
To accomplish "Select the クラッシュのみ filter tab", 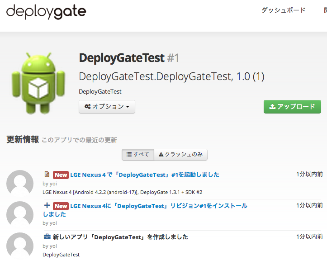I will 180,155.
